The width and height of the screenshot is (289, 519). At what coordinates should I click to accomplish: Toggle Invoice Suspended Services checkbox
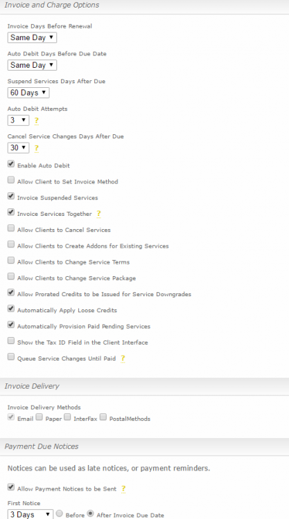coord(11,196)
